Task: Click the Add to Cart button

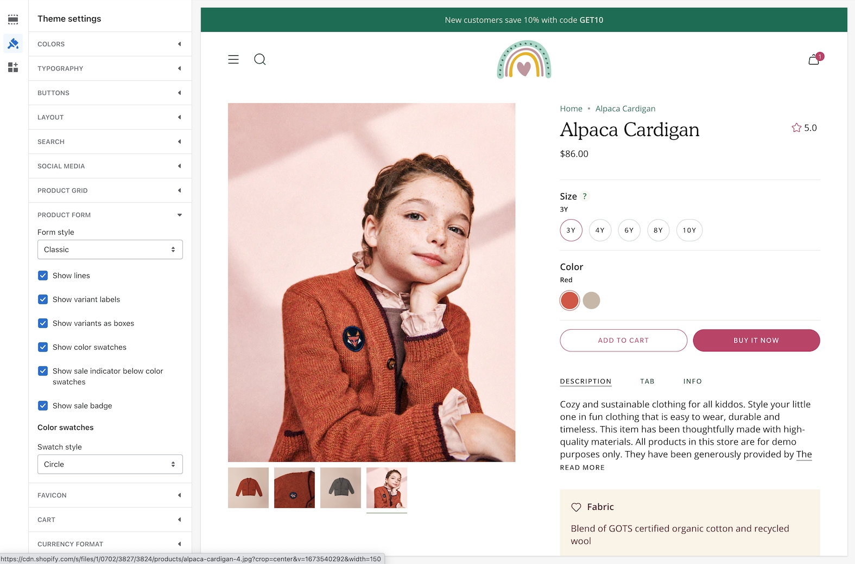Action: tap(623, 341)
